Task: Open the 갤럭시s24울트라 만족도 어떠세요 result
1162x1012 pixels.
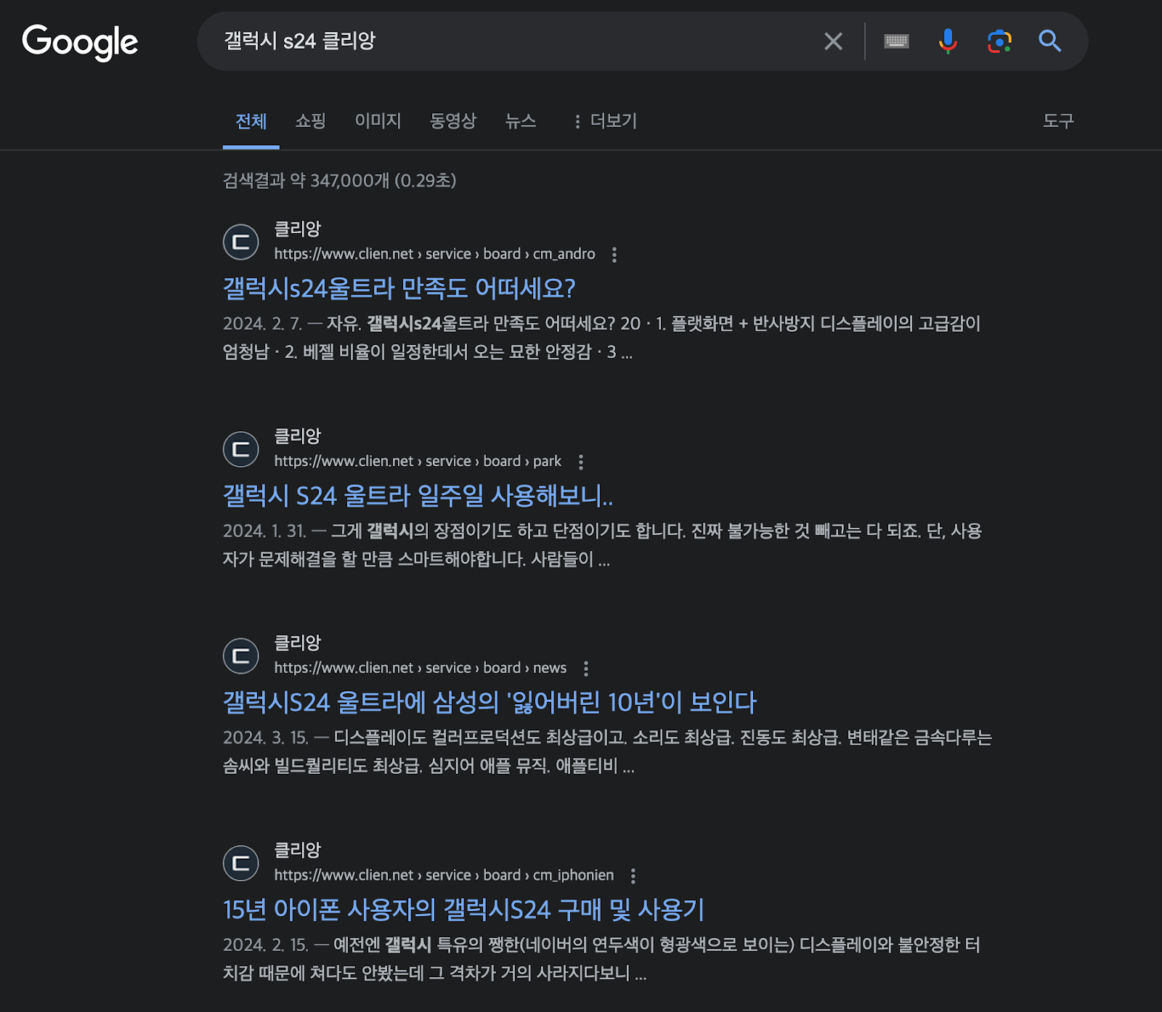Action: pos(399,289)
